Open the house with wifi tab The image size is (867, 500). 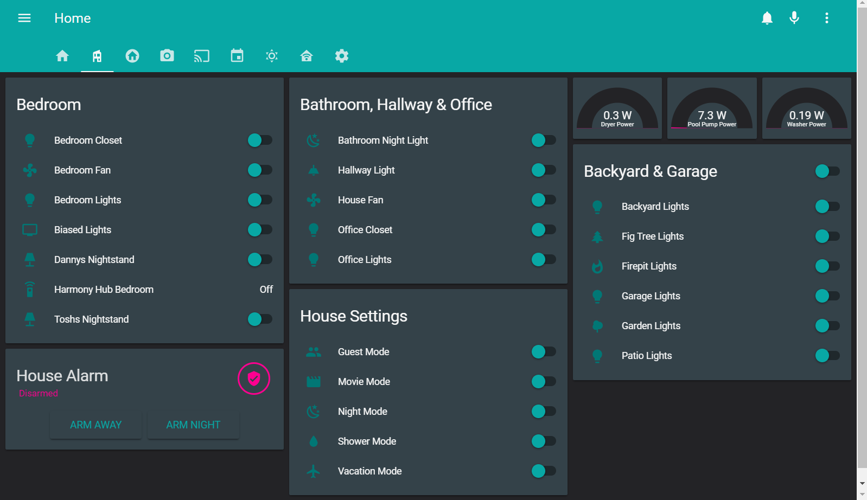(x=307, y=56)
